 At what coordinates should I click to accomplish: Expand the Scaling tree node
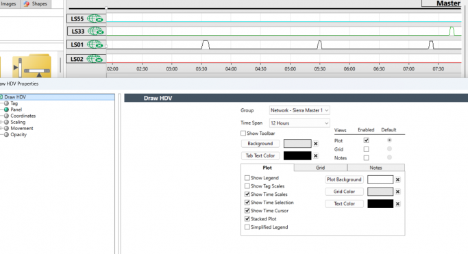click(1, 122)
